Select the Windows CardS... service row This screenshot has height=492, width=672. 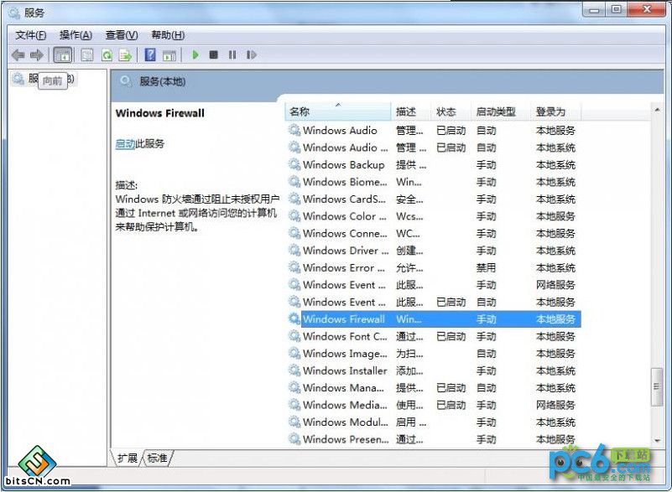(433, 199)
